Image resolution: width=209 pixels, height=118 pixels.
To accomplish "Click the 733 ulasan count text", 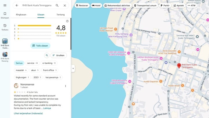I will point(61,36).
